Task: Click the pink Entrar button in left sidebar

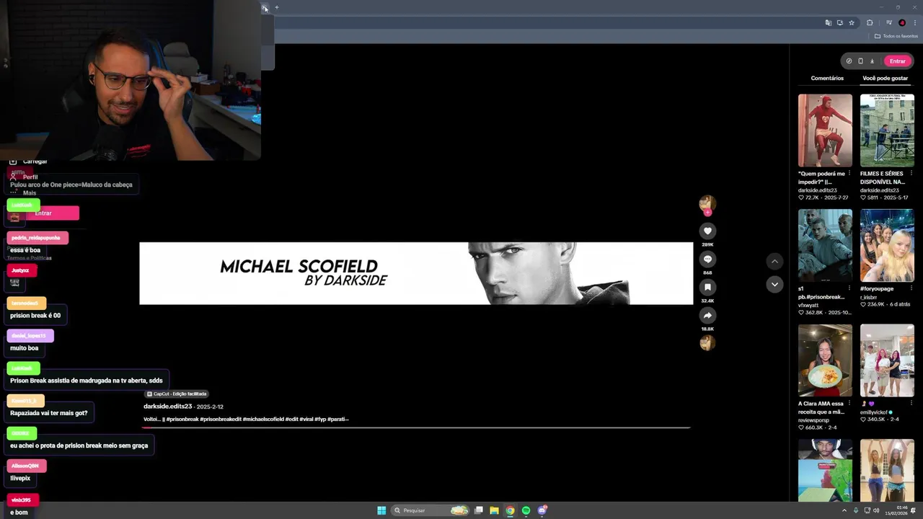Action: tap(43, 213)
